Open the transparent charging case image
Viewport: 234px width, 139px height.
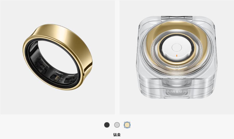coord(177,57)
